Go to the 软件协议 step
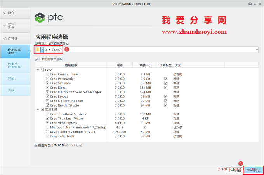 15,26
